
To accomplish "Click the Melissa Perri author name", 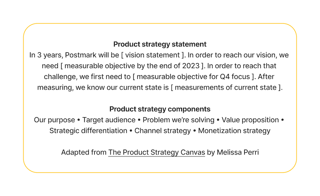I will click(x=238, y=152).
